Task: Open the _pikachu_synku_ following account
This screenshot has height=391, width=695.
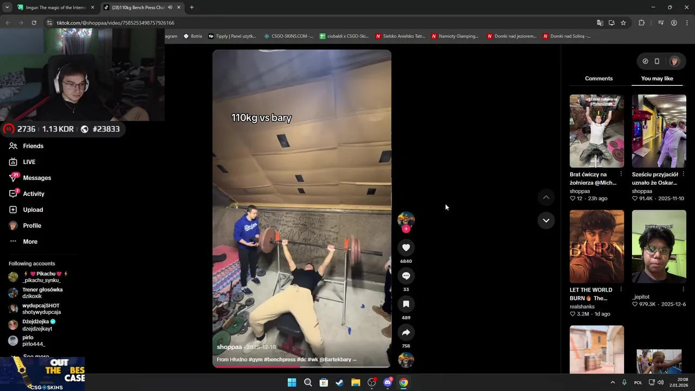Action: click(40, 277)
